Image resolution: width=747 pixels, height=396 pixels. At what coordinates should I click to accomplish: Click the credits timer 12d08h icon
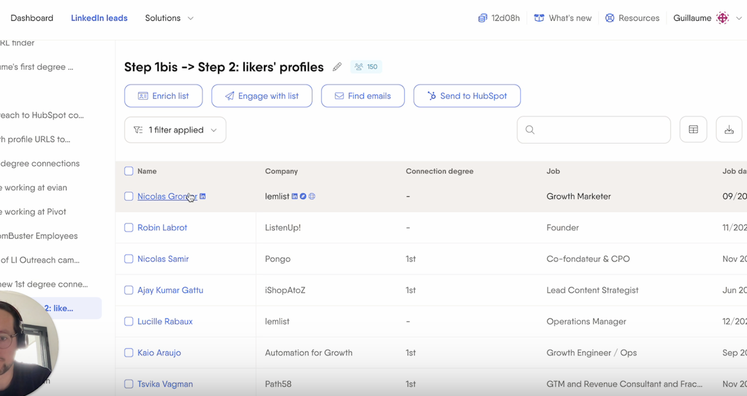pyautogui.click(x=483, y=18)
